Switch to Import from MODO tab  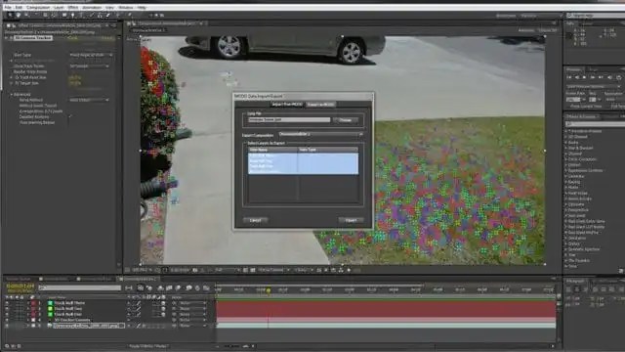click(x=287, y=105)
